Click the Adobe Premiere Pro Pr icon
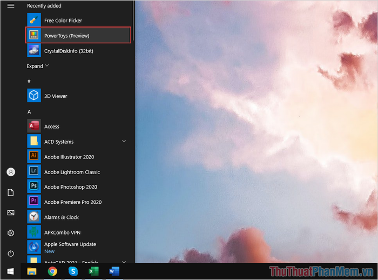378x280 pixels. (34, 202)
